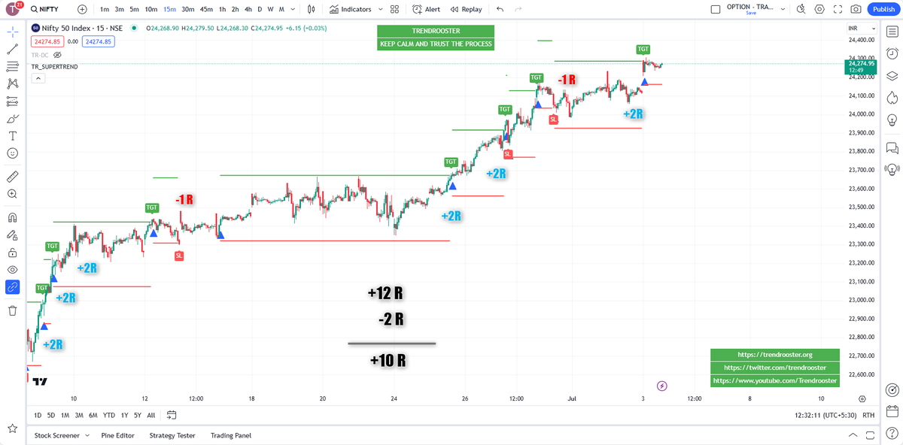The width and height of the screenshot is (903, 445).
Task: Select the text annotation tool
Action: click(13, 136)
